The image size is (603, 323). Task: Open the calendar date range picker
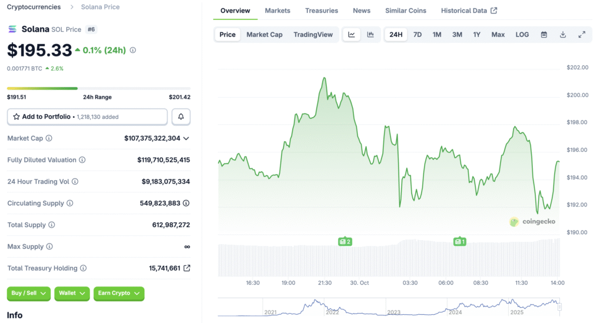pos(544,35)
